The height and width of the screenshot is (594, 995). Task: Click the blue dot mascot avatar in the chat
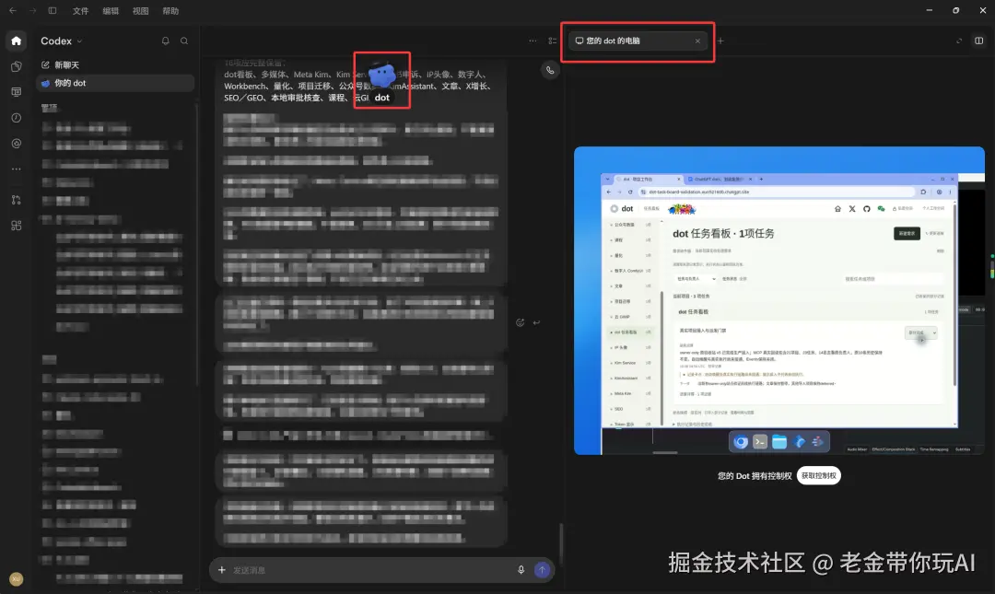point(382,76)
